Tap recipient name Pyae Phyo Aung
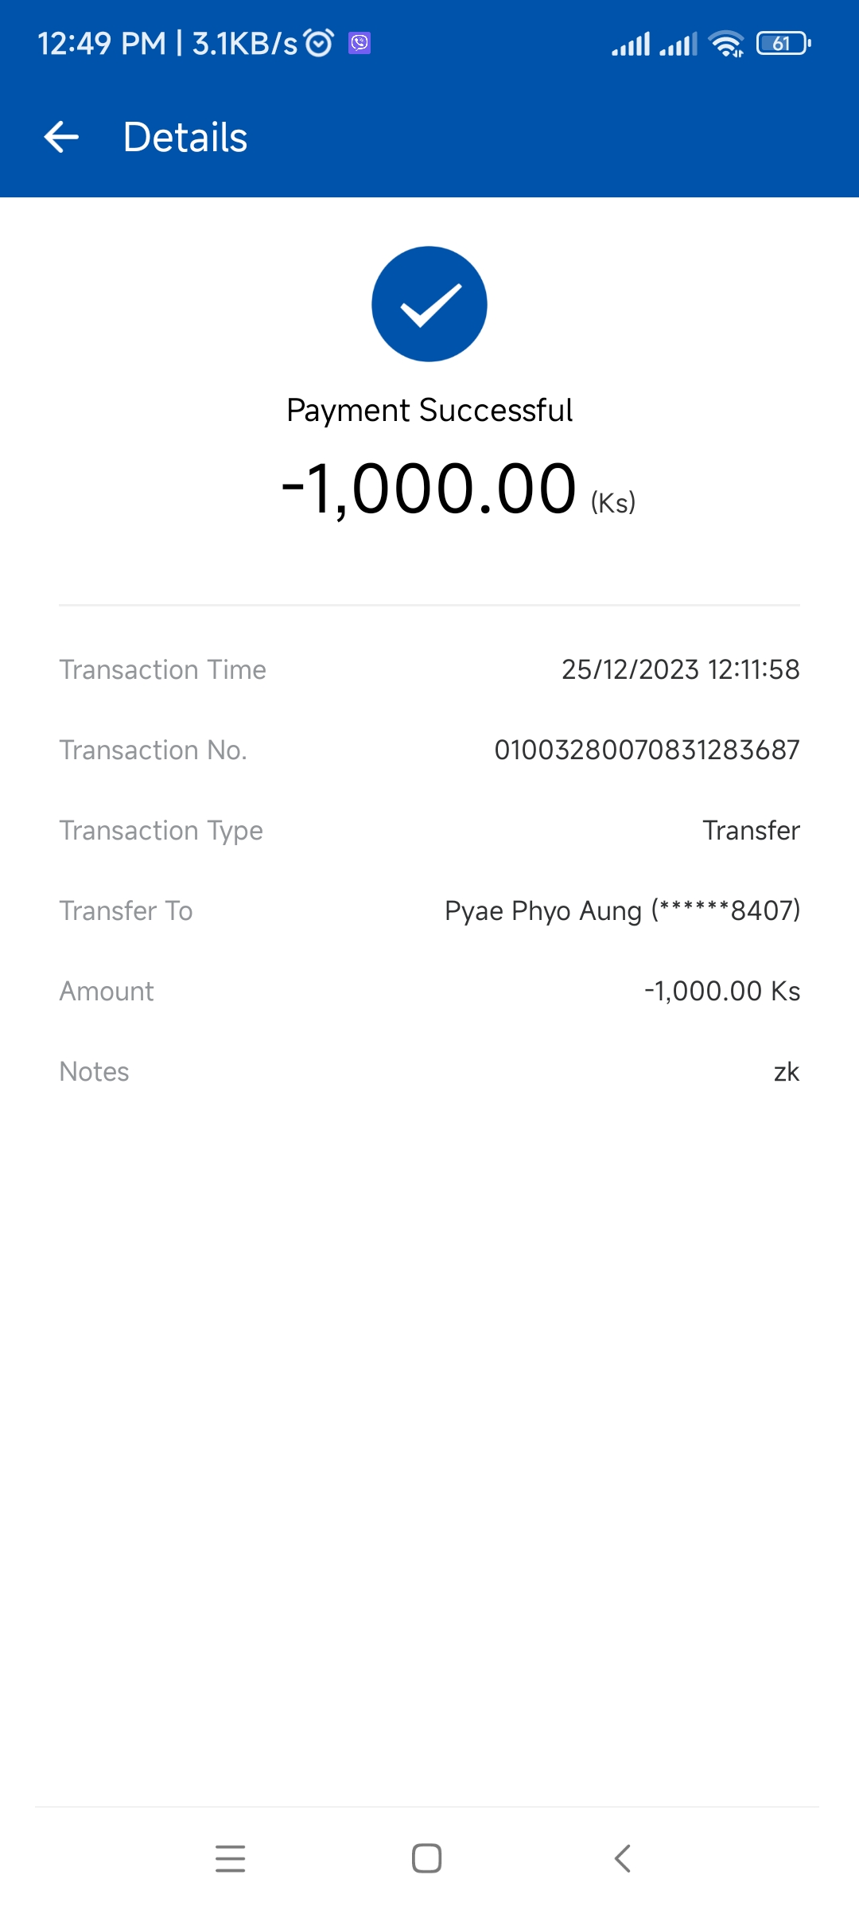Image resolution: width=859 pixels, height=1910 pixels. 542,910
